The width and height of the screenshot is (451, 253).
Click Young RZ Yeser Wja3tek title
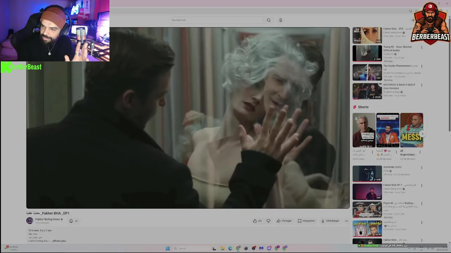pyautogui.click(x=397, y=48)
